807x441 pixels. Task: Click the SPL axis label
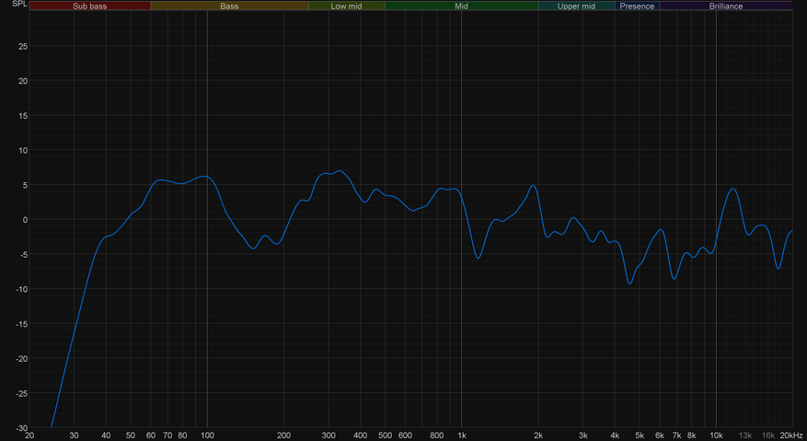pos(12,6)
